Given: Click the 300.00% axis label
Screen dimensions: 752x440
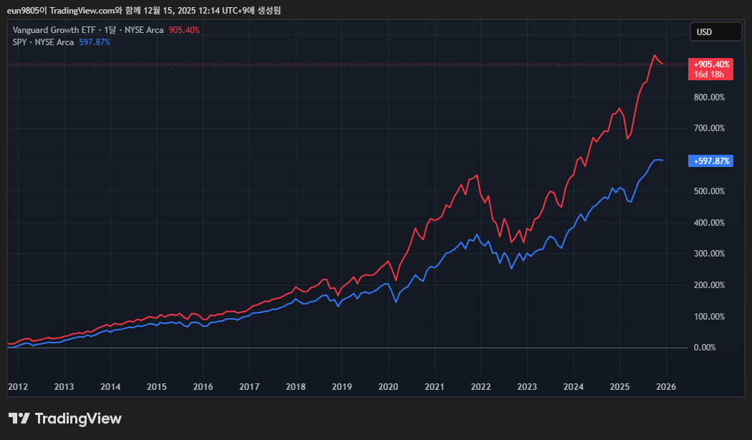Looking at the screenshot, I should 709,254.
